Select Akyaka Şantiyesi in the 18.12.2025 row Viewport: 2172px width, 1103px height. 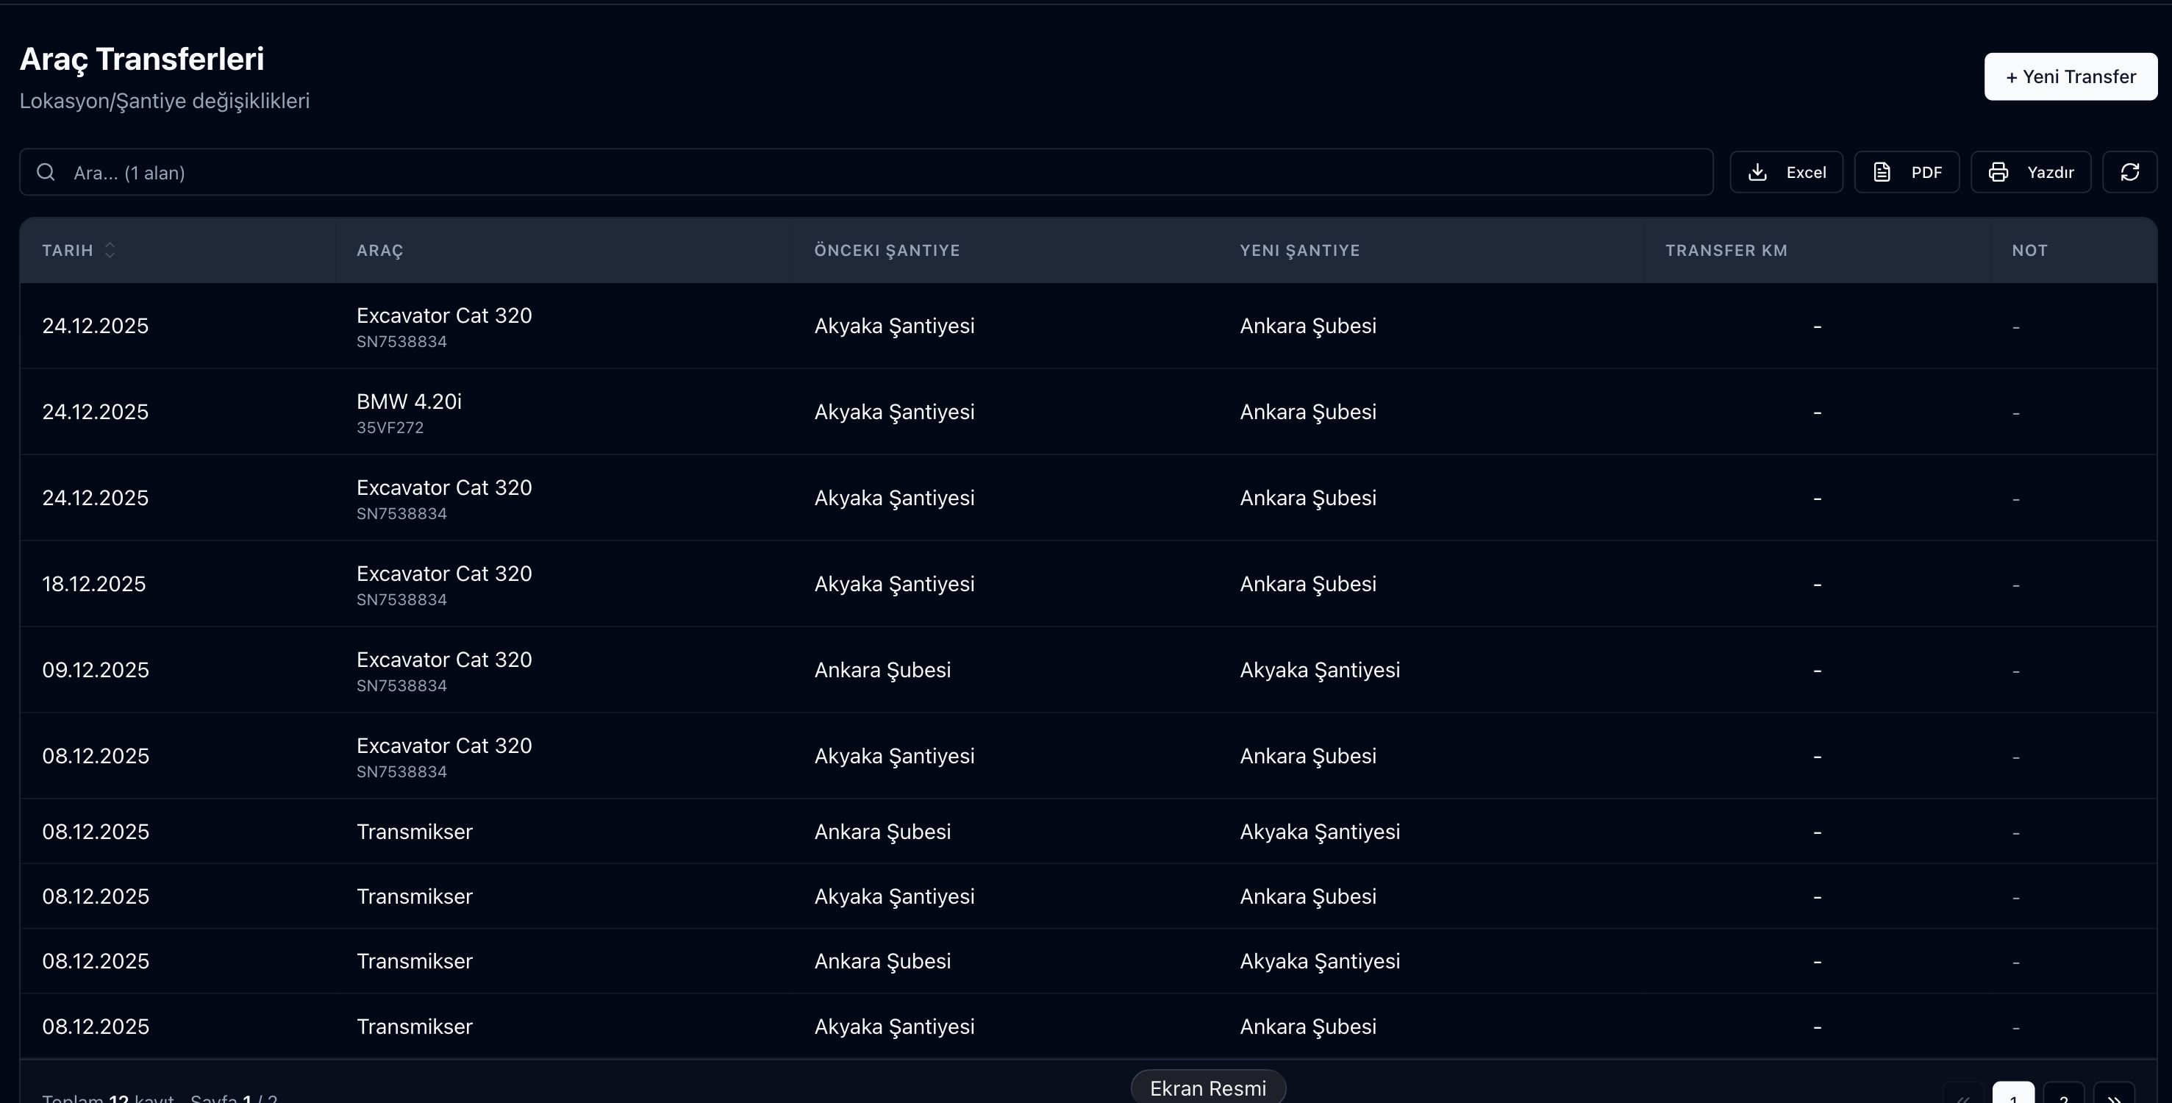[894, 584]
